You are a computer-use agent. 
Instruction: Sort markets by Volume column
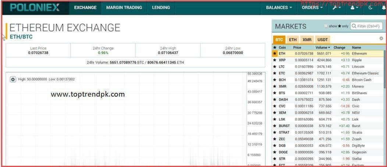pos(323,47)
